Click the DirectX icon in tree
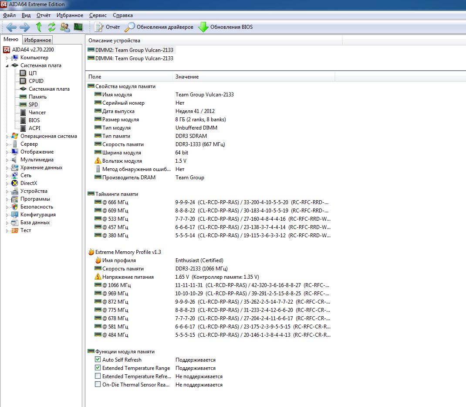The height and width of the screenshot is (407, 466). [14, 183]
